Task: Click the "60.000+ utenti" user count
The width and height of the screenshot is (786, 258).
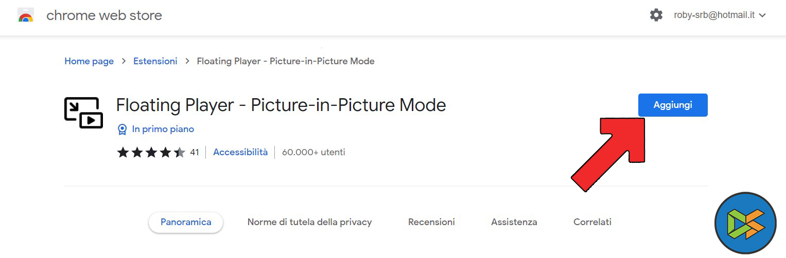Action: pyautogui.click(x=313, y=153)
